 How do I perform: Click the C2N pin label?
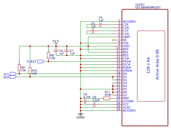click(x=126, y=28)
